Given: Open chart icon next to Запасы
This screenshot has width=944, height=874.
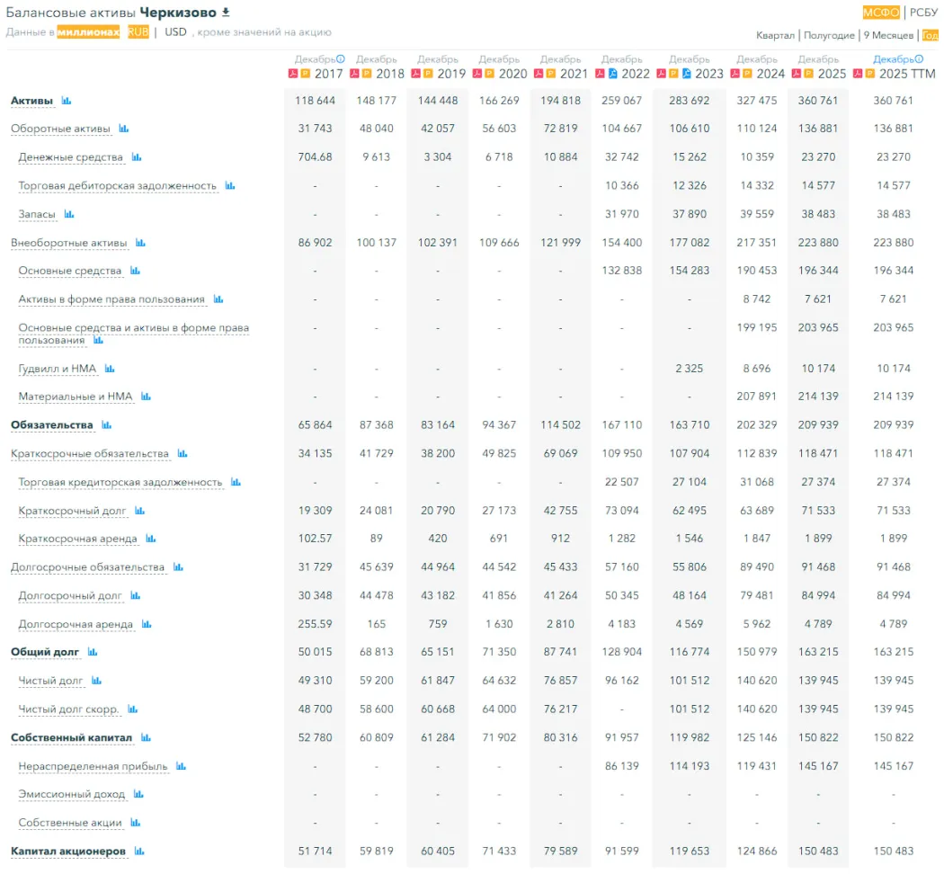Looking at the screenshot, I should tap(69, 214).
